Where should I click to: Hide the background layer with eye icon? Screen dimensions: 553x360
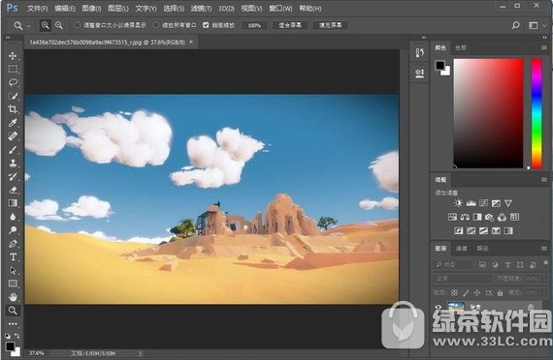pos(438,307)
